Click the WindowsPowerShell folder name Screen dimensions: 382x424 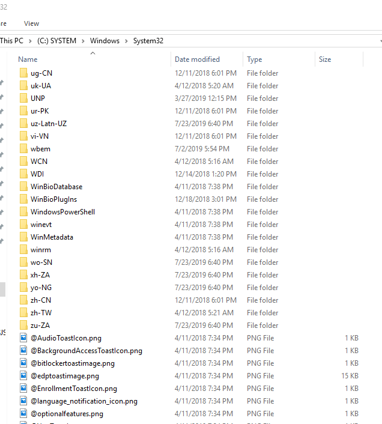(x=62, y=212)
